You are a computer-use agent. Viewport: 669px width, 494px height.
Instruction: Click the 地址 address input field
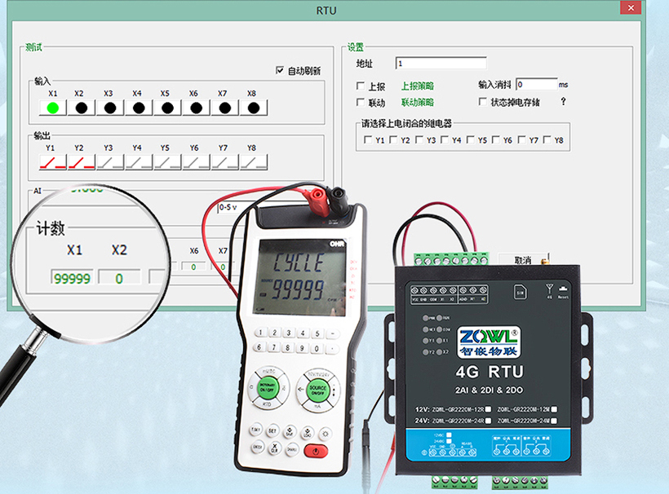[x=441, y=64]
